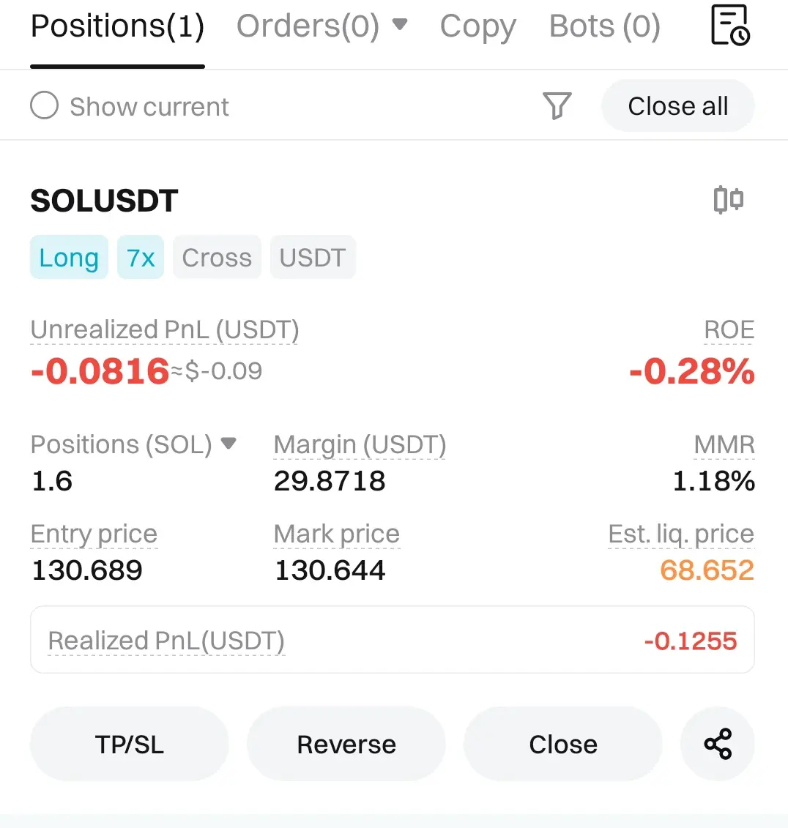Viewport: 788px width, 828px height.
Task: Open the Realized PnL(USDT) details row
Action: [392, 641]
